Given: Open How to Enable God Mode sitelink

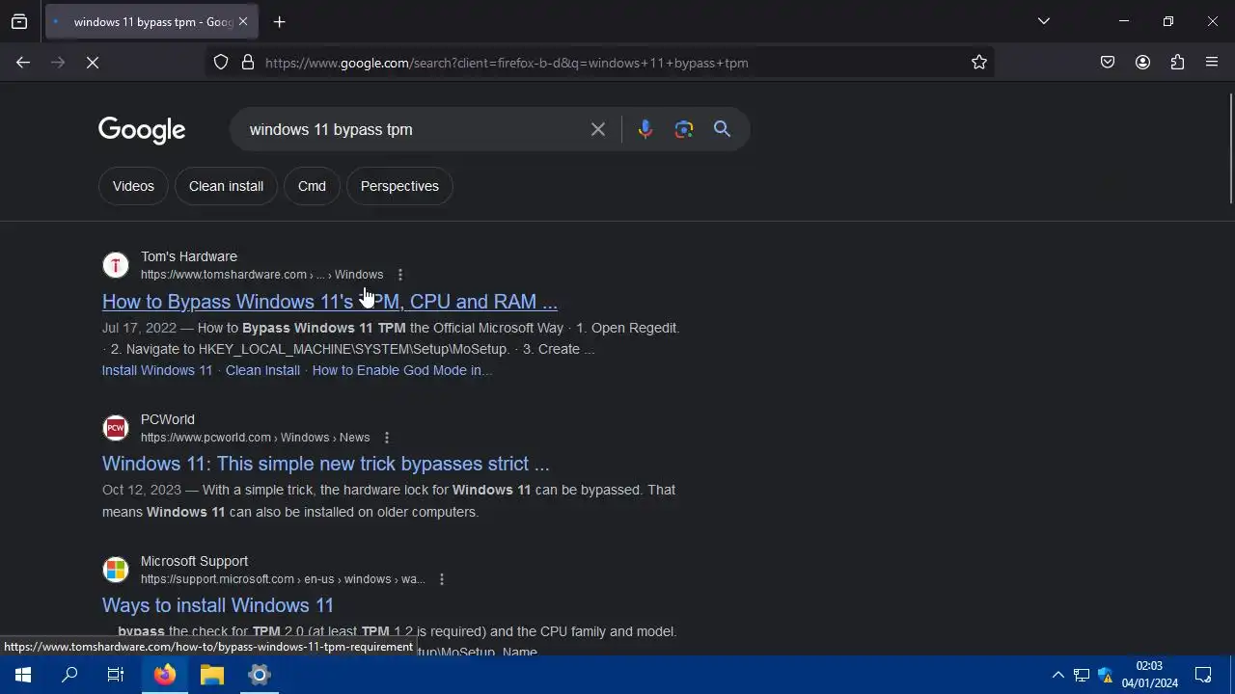Looking at the screenshot, I should point(402,370).
